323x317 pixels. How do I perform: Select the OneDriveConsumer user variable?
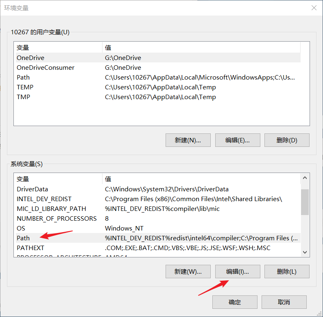pyautogui.click(x=46, y=68)
